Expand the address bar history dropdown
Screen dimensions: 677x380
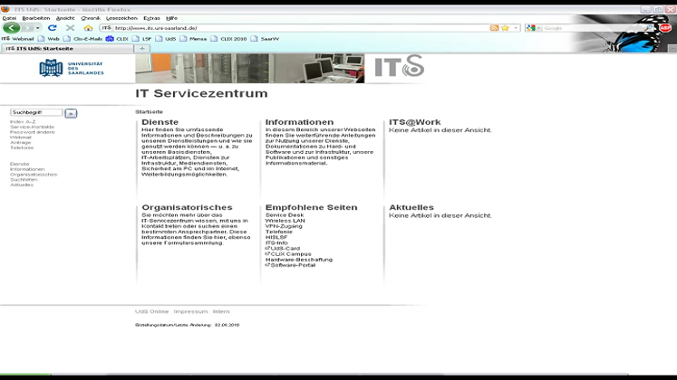coord(517,28)
